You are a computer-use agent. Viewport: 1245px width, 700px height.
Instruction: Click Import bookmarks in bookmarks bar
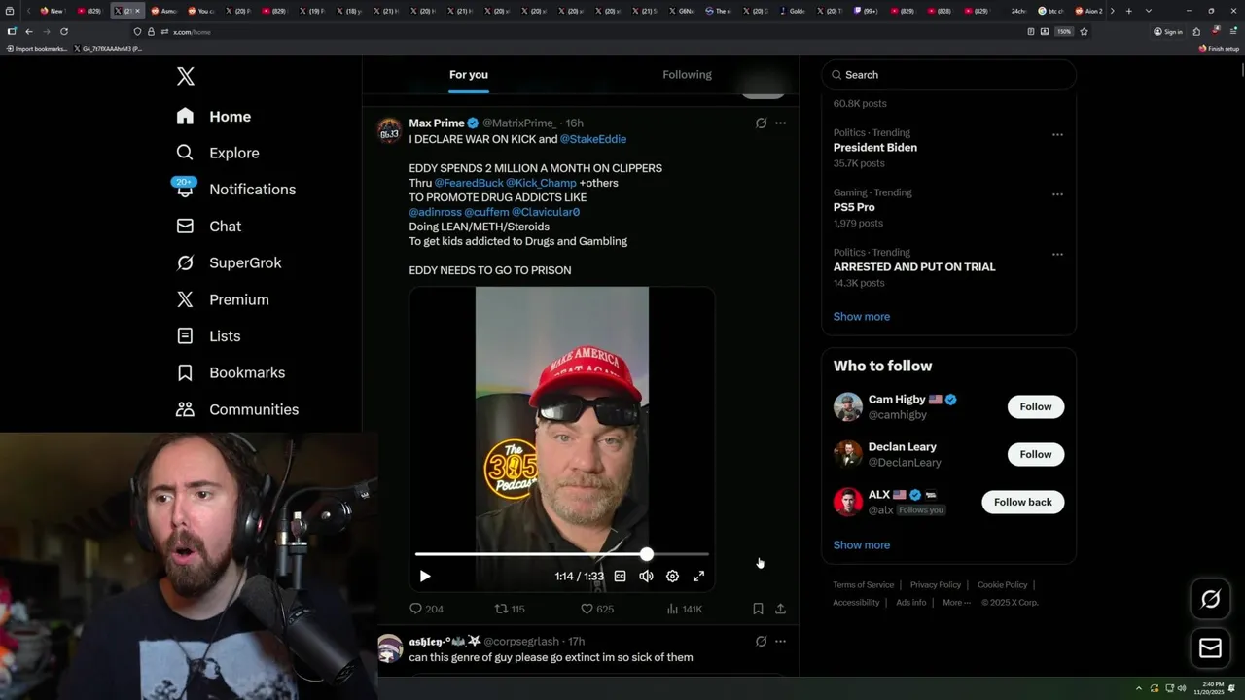tap(37, 49)
